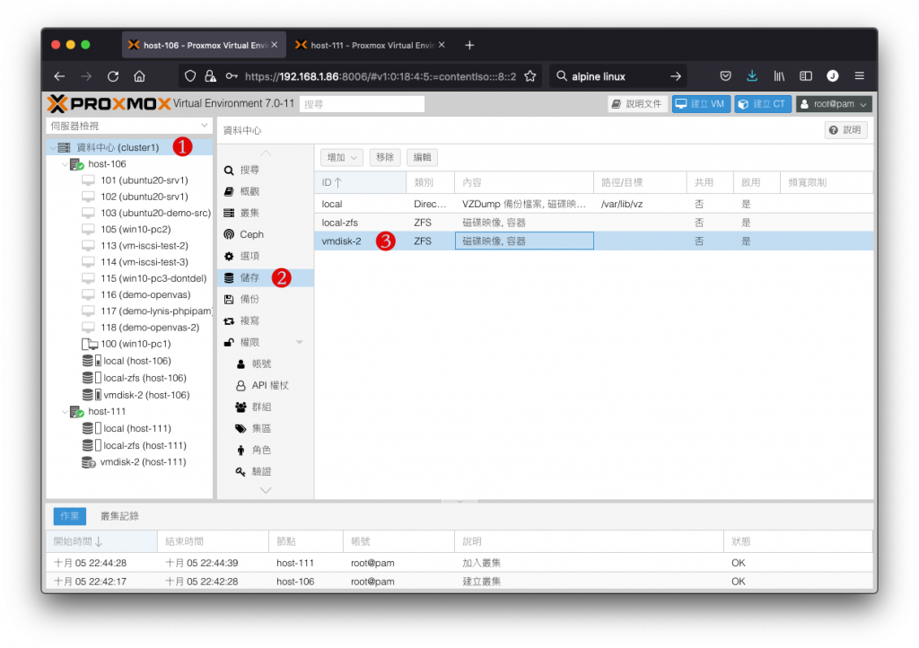
Task: Close the host-111 browser tab
Action: click(x=442, y=45)
